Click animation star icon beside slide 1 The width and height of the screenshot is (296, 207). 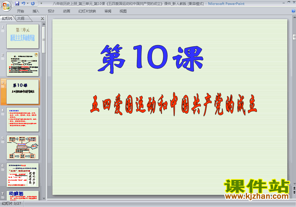click(x=3, y=31)
